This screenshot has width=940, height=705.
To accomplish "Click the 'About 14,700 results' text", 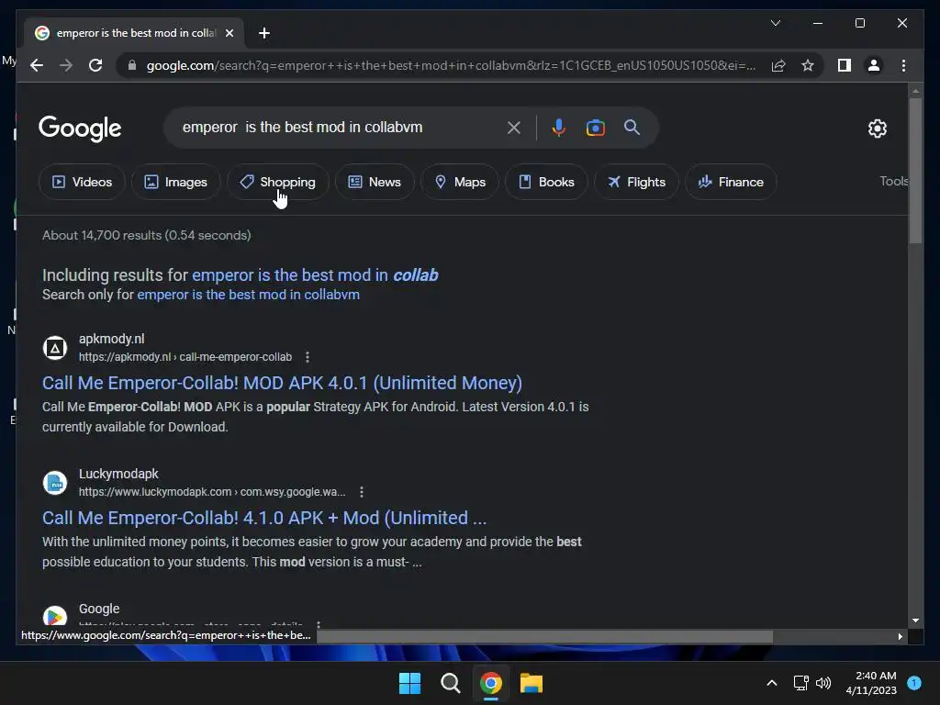I will [x=146, y=236].
